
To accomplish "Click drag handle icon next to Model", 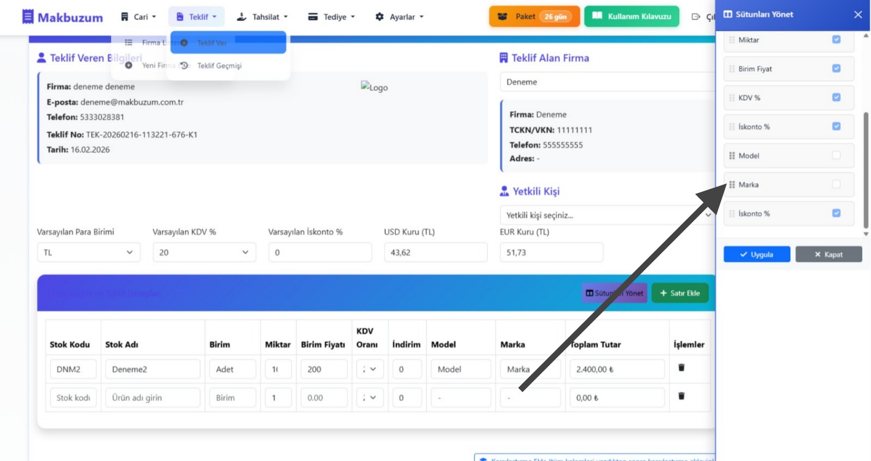I will (732, 156).
